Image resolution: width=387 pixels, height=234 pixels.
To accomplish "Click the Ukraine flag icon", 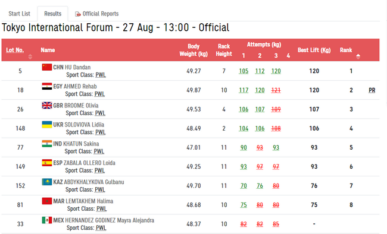I will coord(47,124).
